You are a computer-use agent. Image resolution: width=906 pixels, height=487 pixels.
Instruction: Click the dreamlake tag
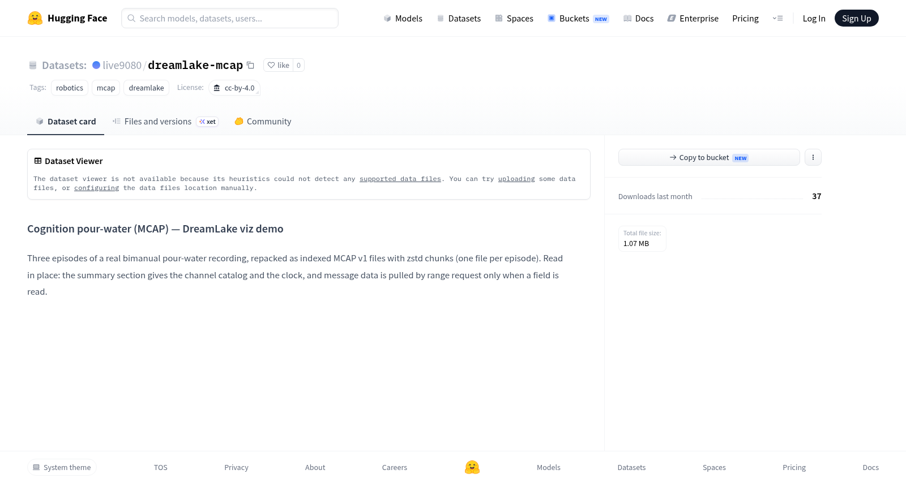[146, 88]
